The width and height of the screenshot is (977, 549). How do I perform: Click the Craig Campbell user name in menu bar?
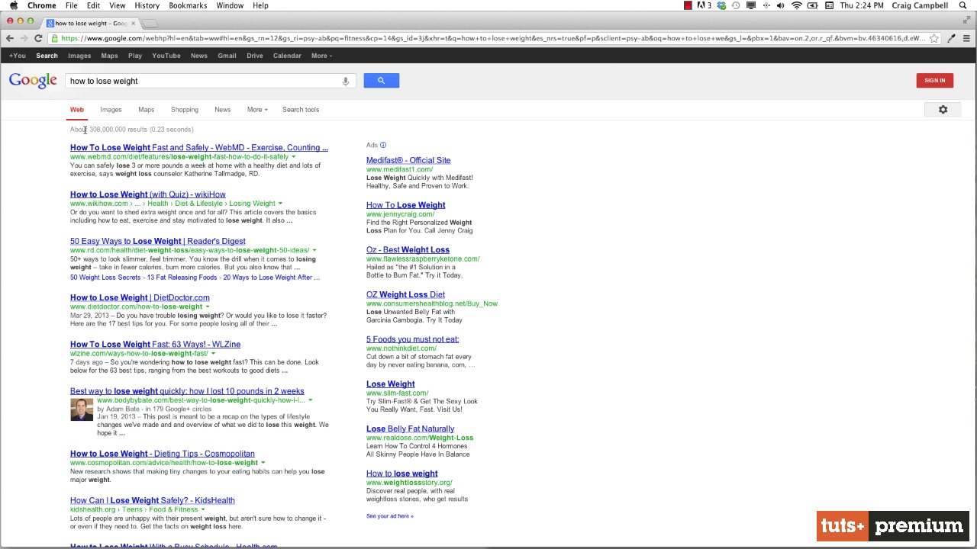(921, 5)
